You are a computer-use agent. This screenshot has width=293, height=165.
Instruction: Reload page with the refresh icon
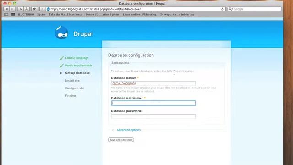222,9
